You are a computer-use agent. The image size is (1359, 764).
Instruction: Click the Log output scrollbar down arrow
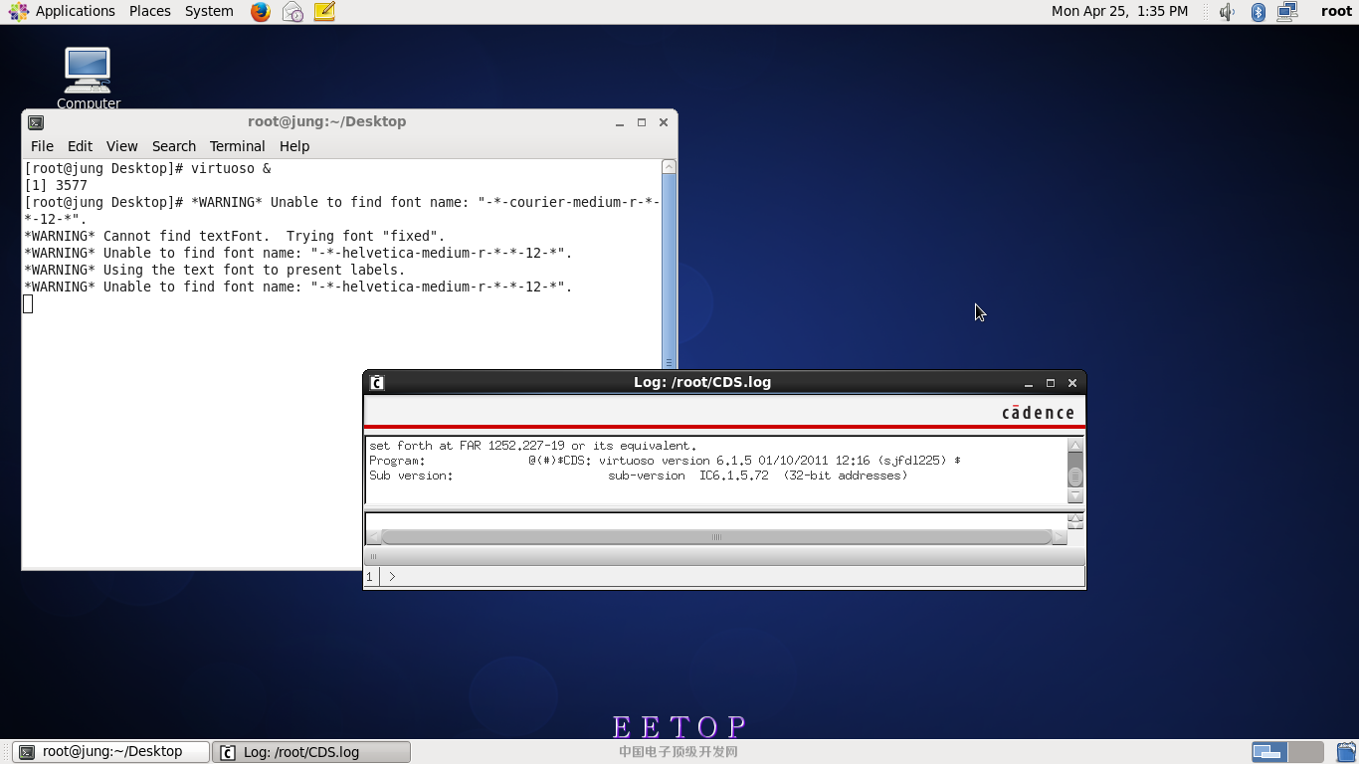click(1074, 495)
